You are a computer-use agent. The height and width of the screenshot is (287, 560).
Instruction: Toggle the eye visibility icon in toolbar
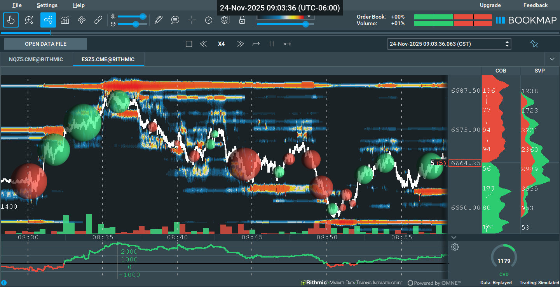click(x=225, y=20)
